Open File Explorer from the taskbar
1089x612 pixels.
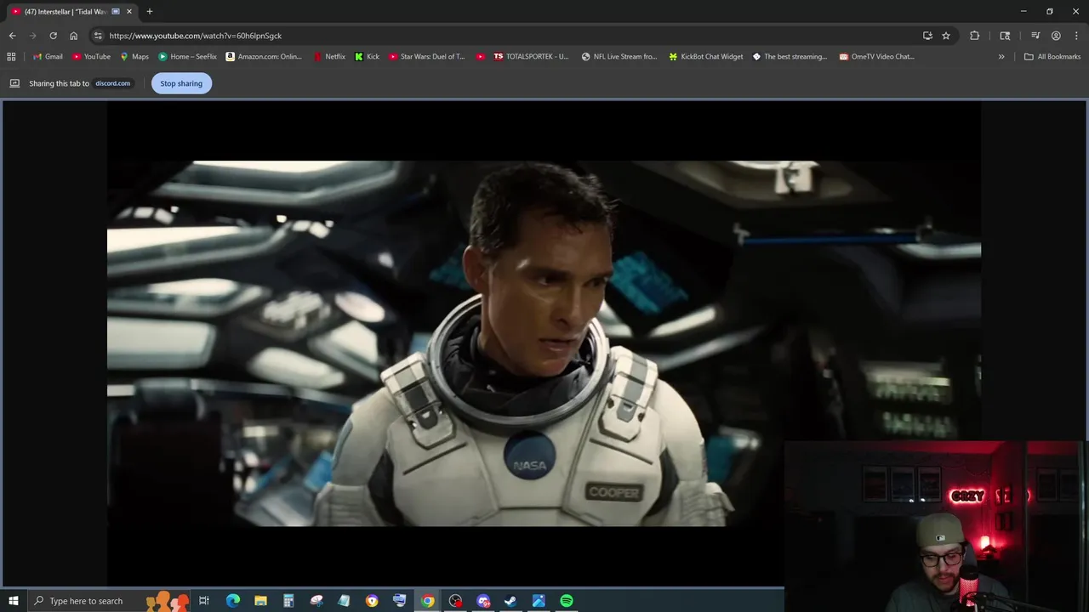click(260, 601)
